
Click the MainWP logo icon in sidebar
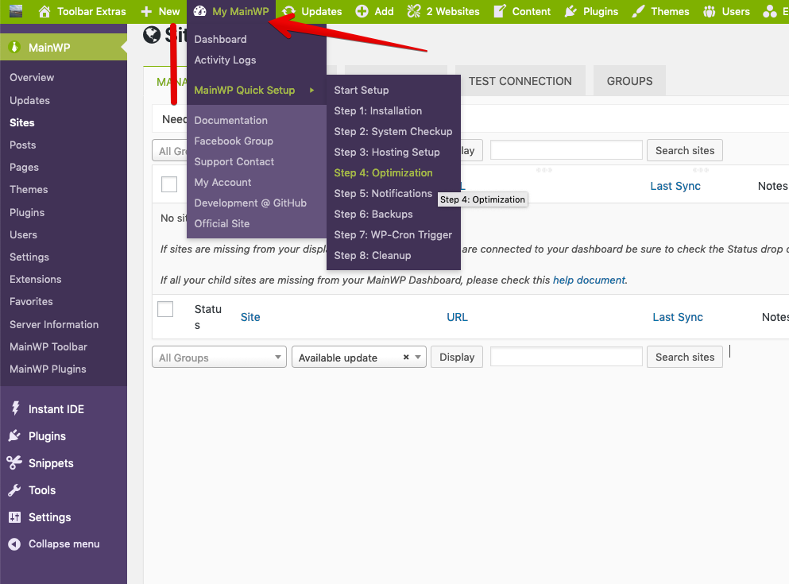[x=14, y=48]
